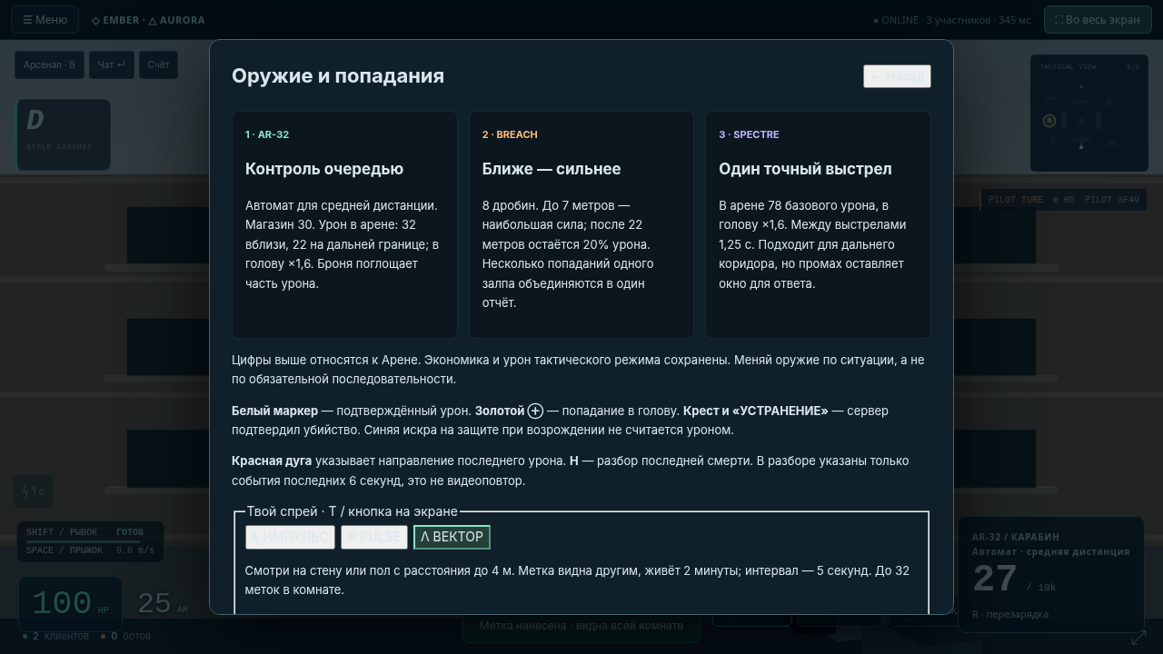Click the BREACH shotgun info card
This screenshot has width=1163, height=654.
point(581,224)
